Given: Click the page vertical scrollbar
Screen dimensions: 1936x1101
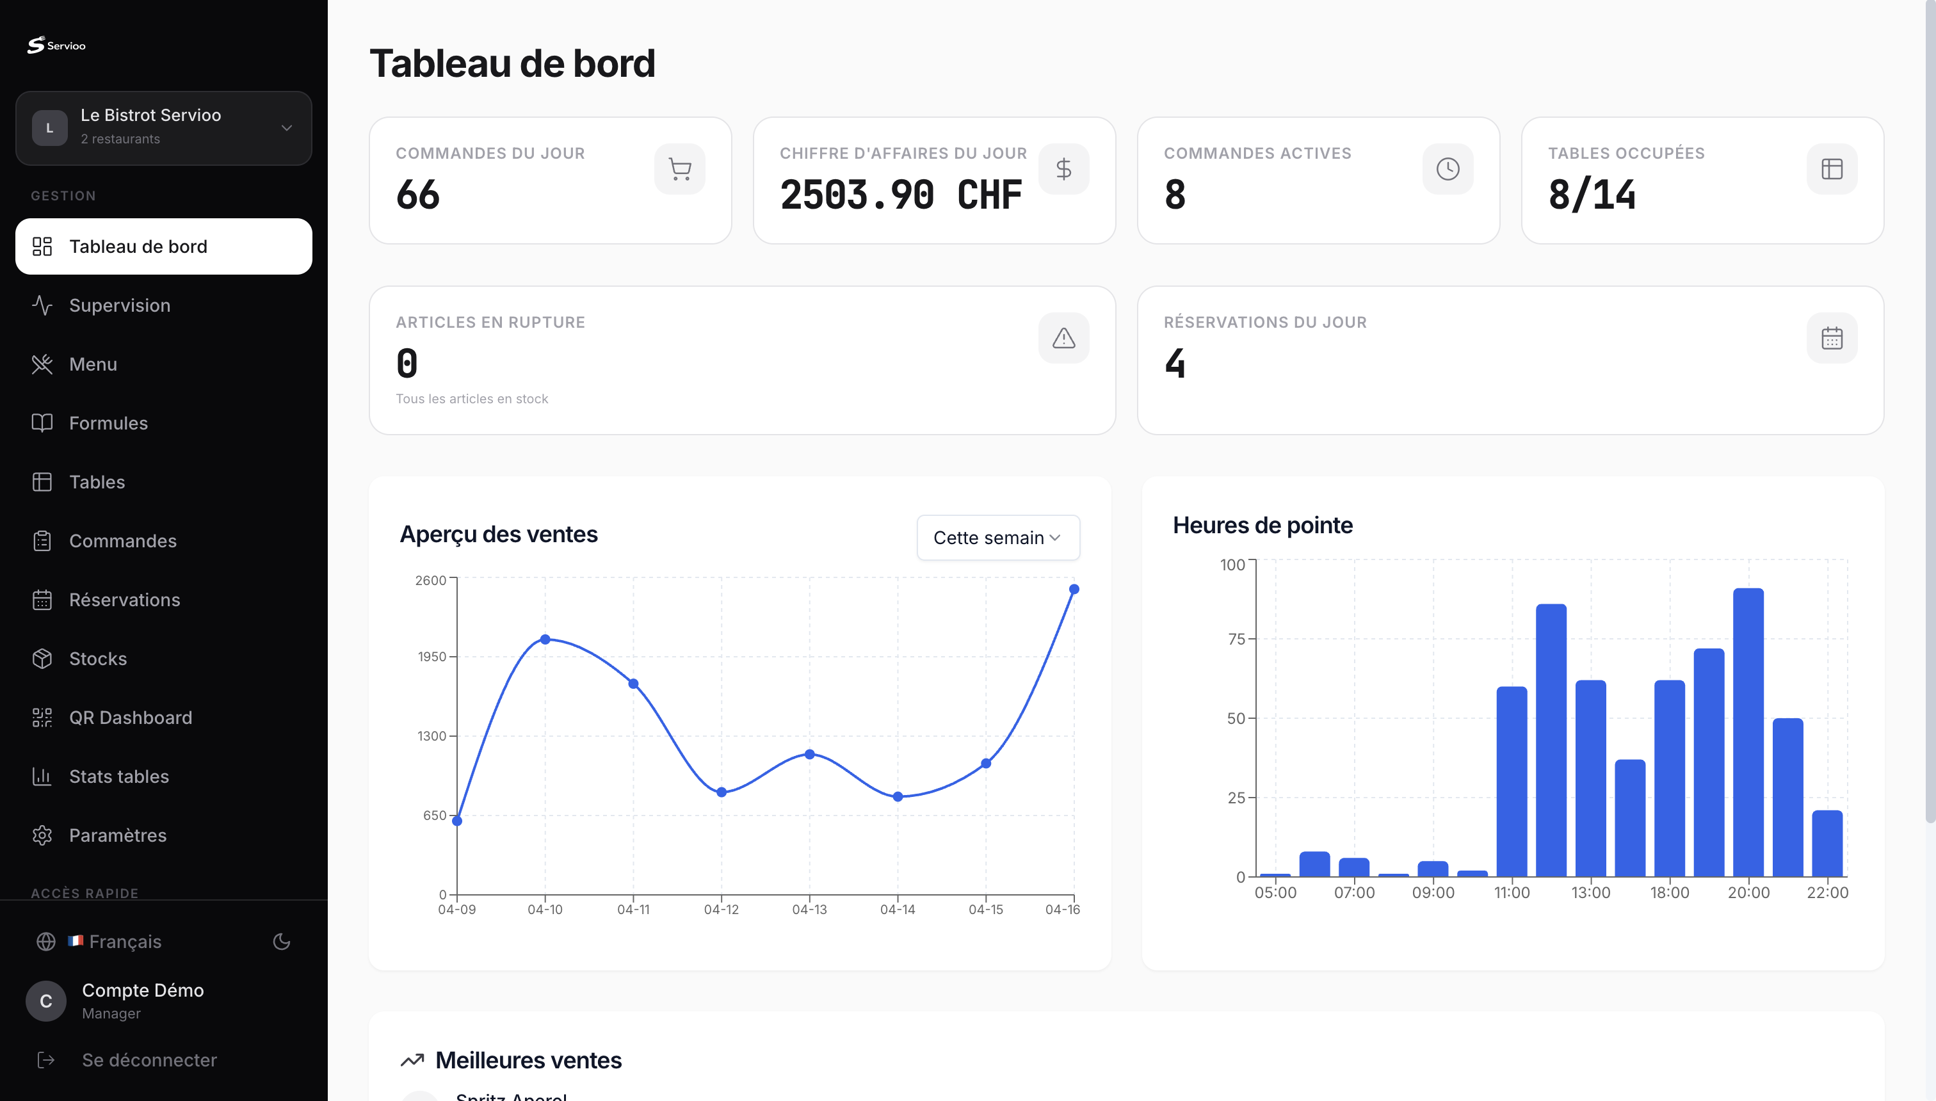Looking at the screenshot, I should coord(1930,412).
